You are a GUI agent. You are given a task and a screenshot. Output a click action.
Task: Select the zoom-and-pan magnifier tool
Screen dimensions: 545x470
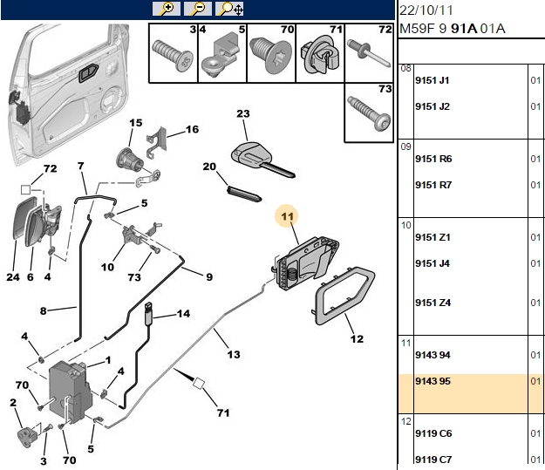[229, 9]
